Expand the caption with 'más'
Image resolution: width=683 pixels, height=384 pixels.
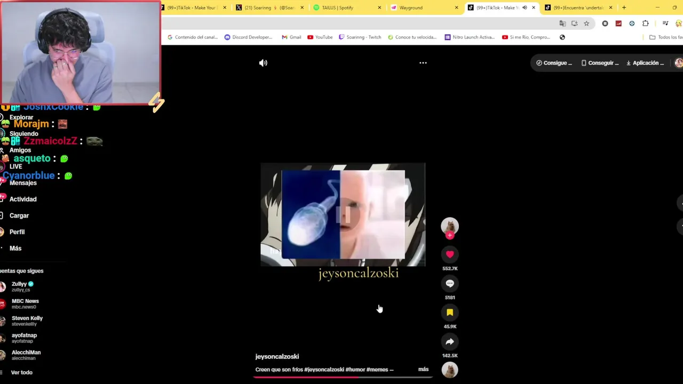click(x=423, y=369)
